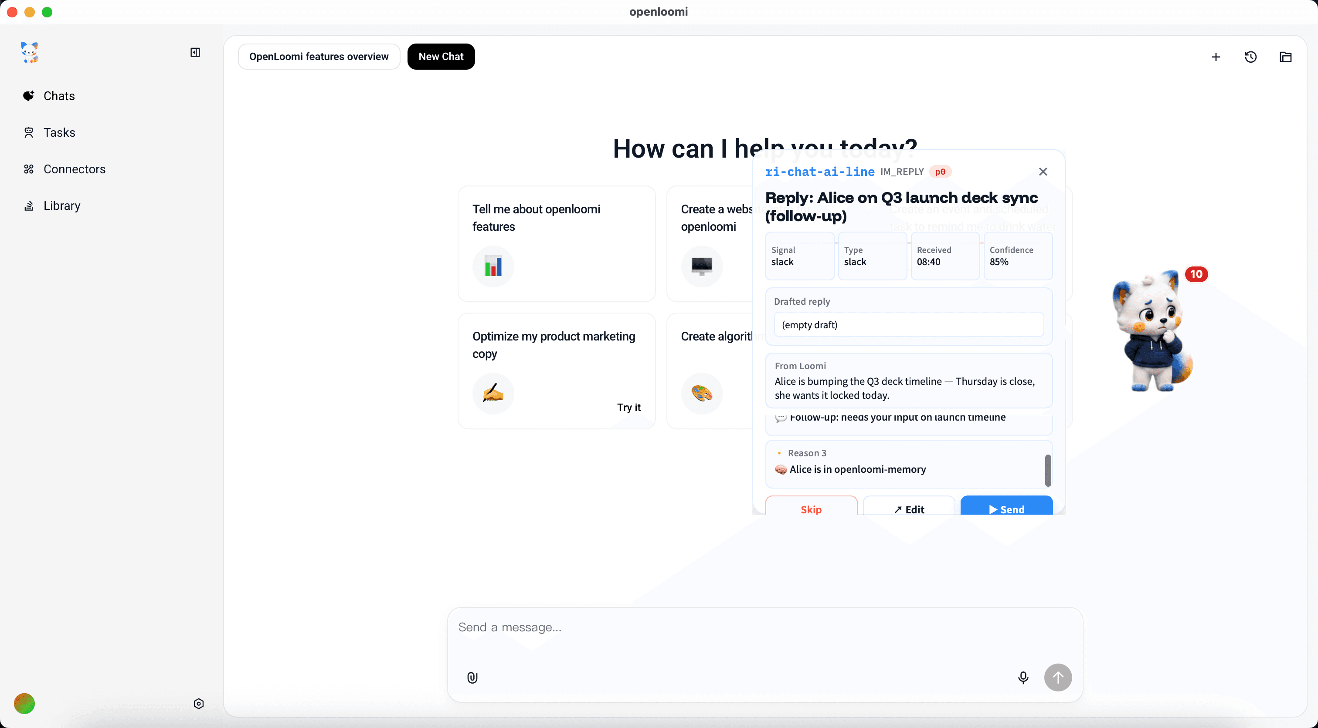Image resolution: width=1318 pixels, height=728 pixels.
Task: Close the reply notification popup
Action: 1043,172
